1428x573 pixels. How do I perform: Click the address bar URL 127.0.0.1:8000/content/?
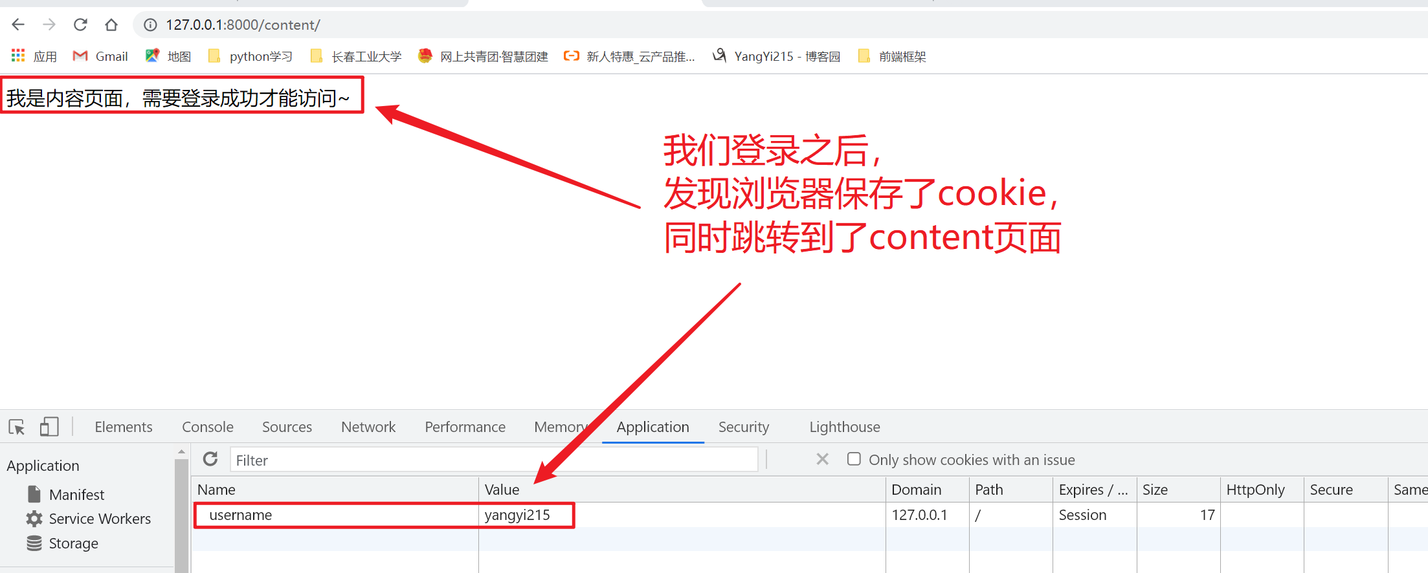click(x=243, y=25)
